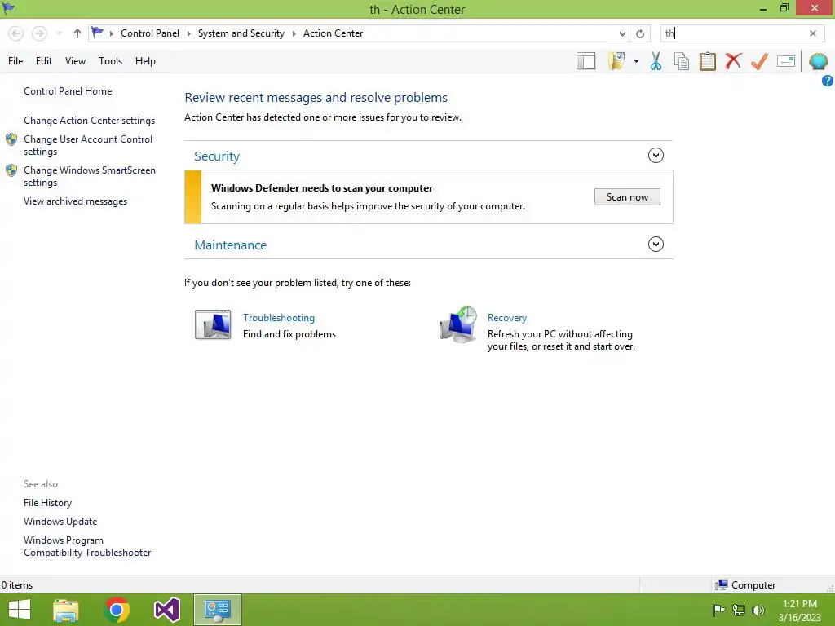Open File History under See also

click(47, 502)
